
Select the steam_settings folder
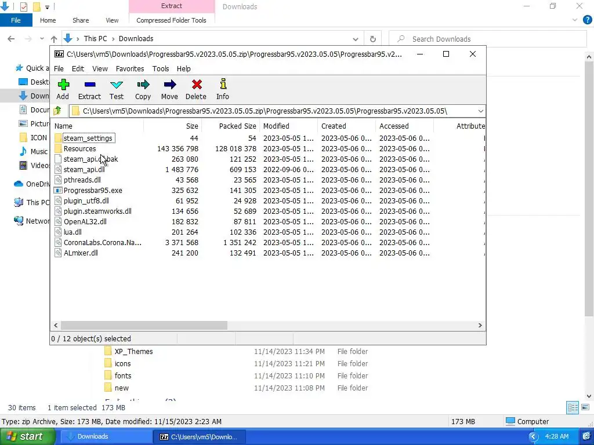[88, 138]
